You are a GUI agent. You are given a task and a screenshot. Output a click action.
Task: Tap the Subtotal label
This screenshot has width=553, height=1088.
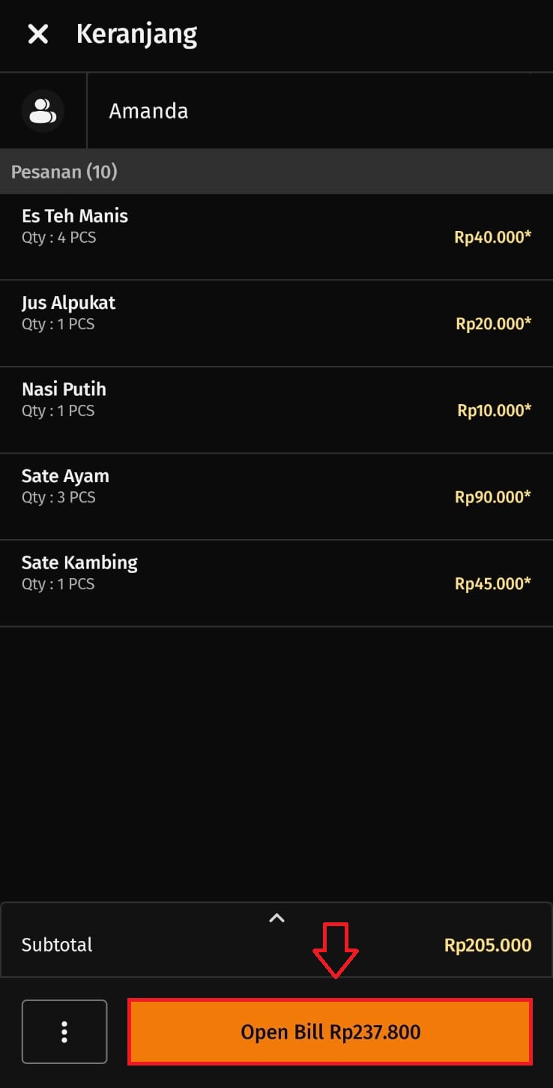pyautogui.click(x=57, y=945)
